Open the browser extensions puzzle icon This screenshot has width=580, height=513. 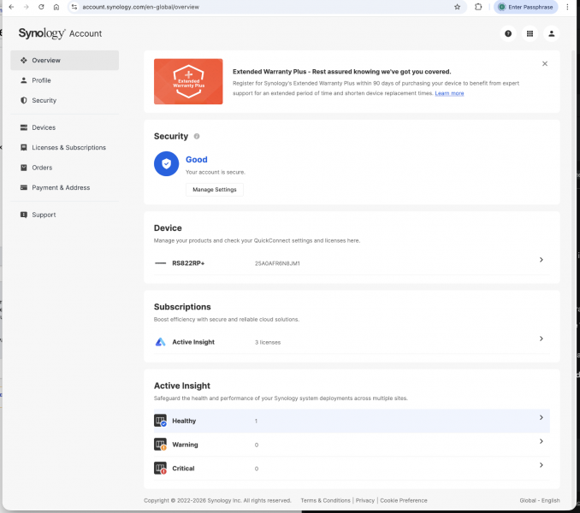point(478,7)
